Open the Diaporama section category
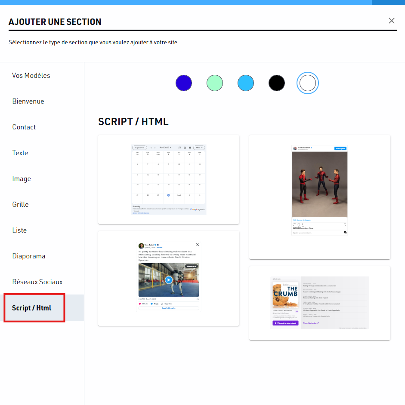405x405 pixels. coord(29,256)
